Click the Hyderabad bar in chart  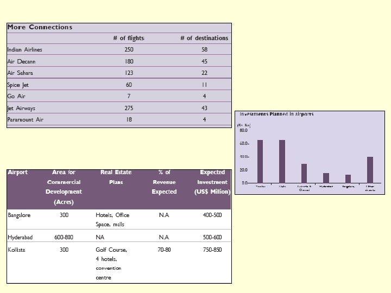[x=326, y=178]
